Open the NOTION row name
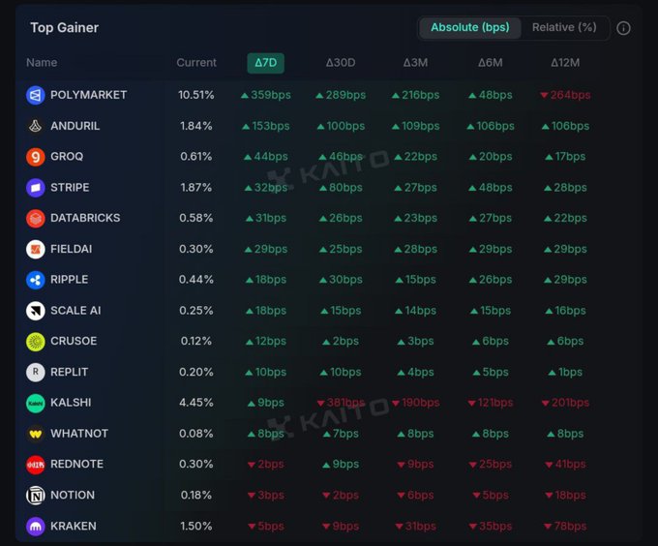This screenshot has width=658, height=546. (73, 496)
